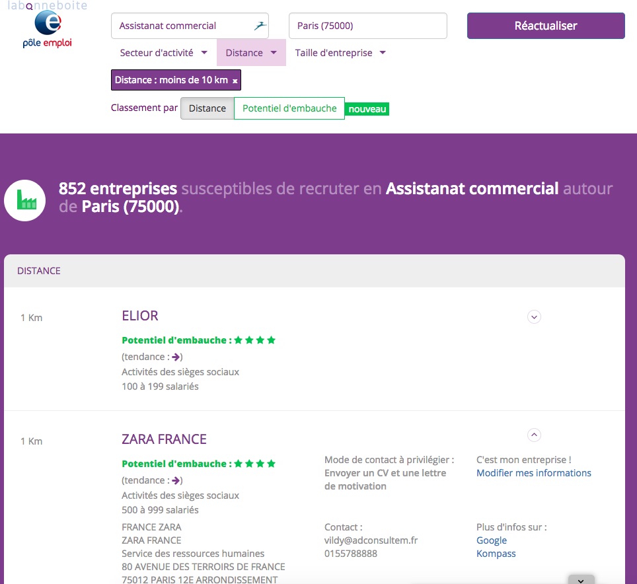Image resolution: width=637 pixels, height=584 pixels.
Task: Click the Assistanat commercial job input
Action: click(x=190, y=26)
